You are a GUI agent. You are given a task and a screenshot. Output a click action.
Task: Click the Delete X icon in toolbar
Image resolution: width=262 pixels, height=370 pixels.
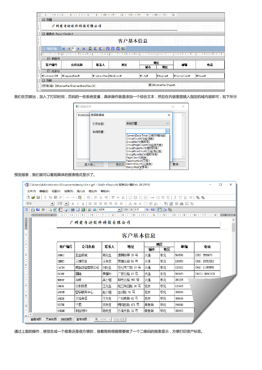click(61, 197)
